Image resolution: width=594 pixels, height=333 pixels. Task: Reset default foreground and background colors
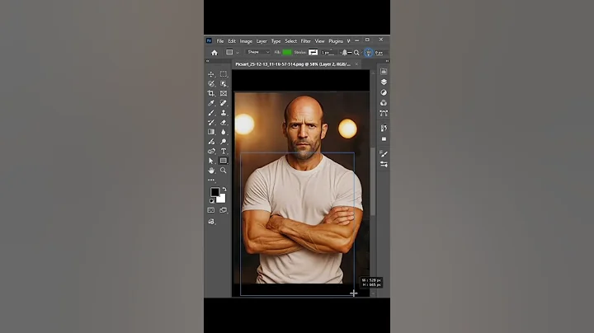tap(212, 201)
